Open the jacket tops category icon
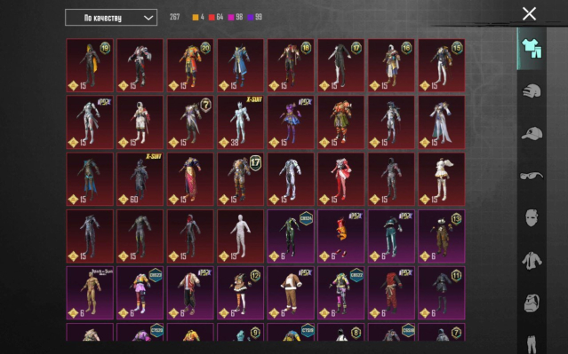 (532, 260)
